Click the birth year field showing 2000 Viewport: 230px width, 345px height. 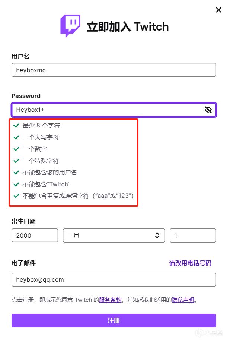tap(35, 235)
